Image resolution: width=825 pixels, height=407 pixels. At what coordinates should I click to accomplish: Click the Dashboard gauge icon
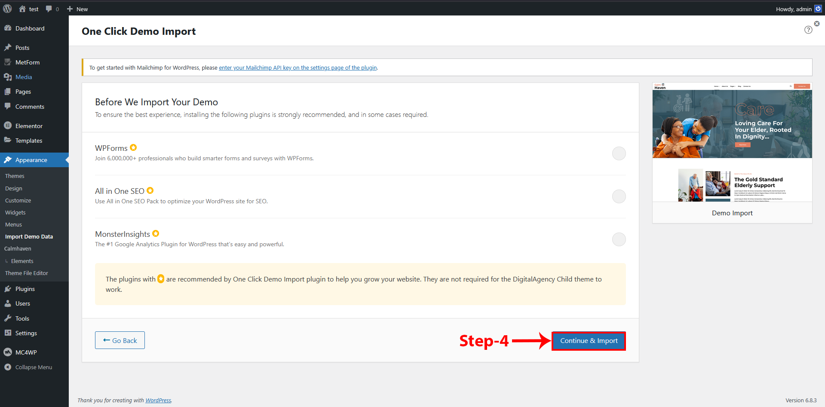coord(8,28)
